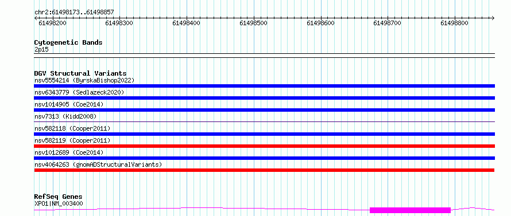Click ruler position 61498300
511x216 pixels.
(x=119, y=23)
